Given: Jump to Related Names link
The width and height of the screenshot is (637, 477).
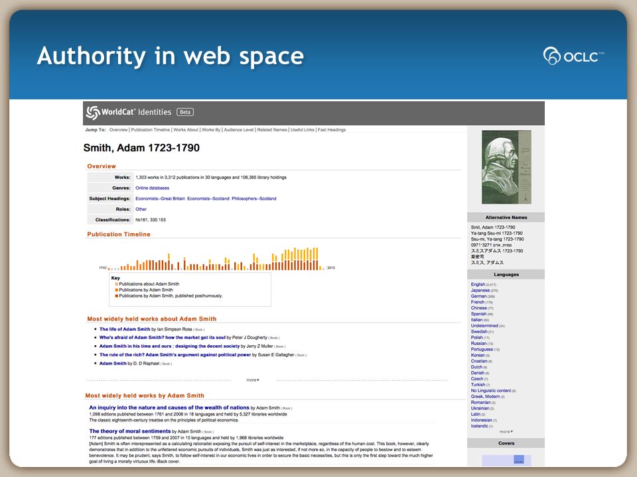Looking at the screenshot, I should pyautogui.click(x=272, y=130).
